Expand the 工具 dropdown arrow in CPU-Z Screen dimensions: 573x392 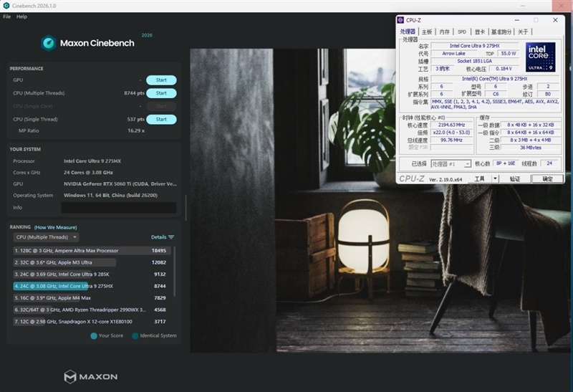[x=495, y=179]
